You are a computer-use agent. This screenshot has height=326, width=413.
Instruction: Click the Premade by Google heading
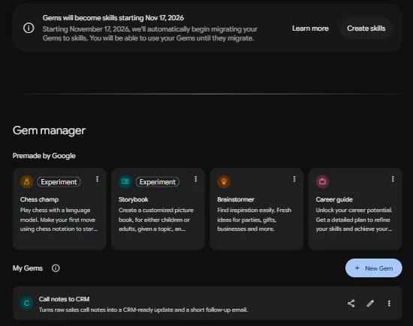[x=44, y=156]
